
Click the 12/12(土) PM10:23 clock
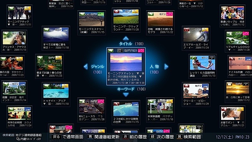point(232,137)
